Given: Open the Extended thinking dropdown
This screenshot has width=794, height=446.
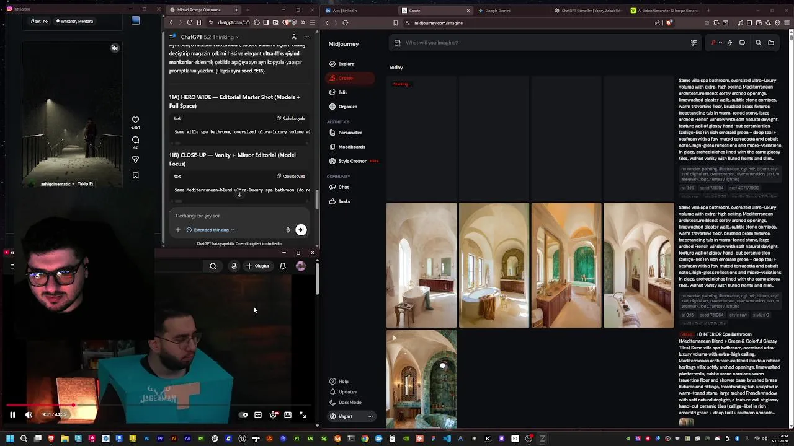Looking at the screenshot, I should (210, 230).
